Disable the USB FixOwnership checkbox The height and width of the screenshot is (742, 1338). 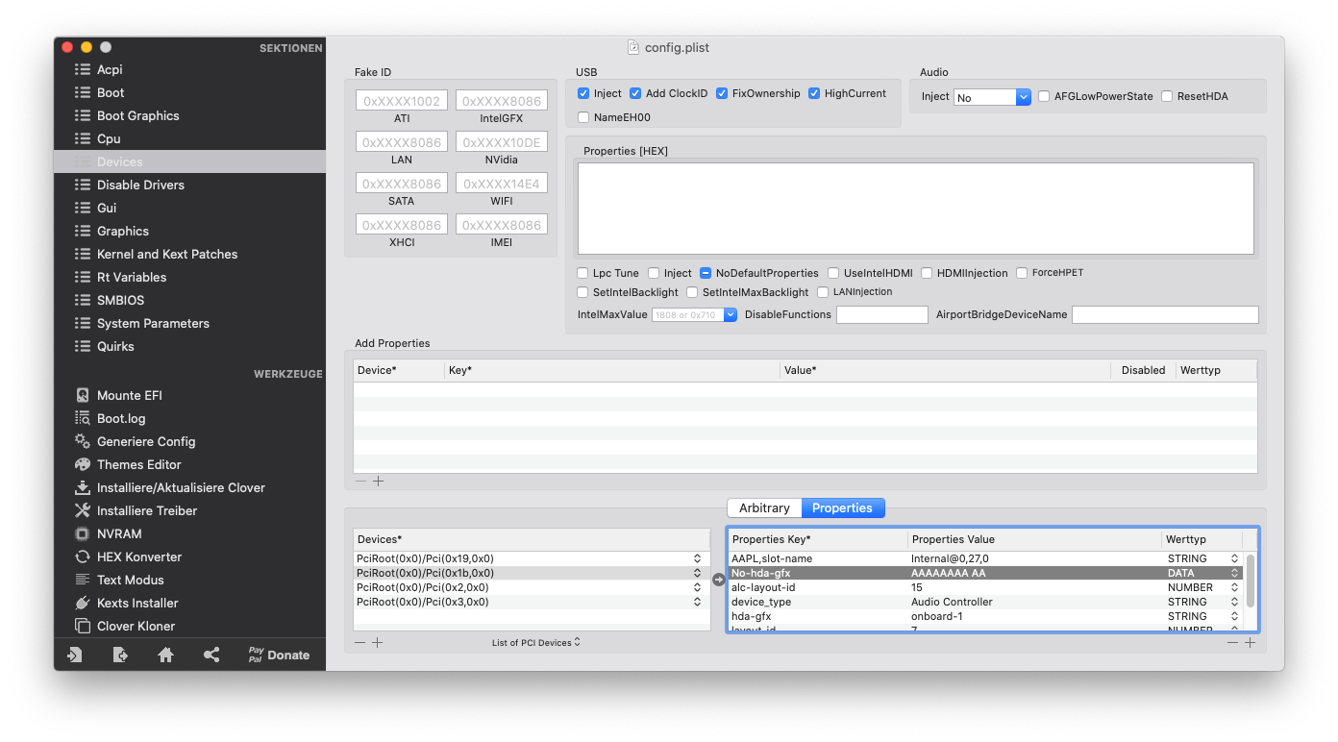[723, 93]
